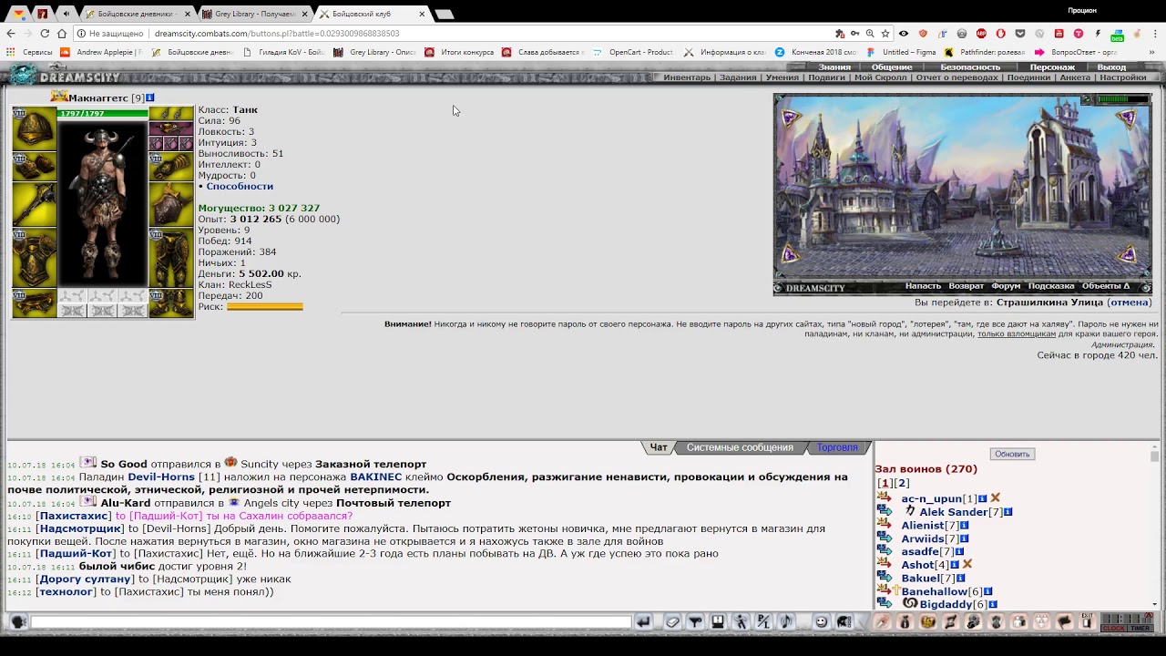Click the Возврат button under the map
Image resolution: width=1166 pixels, height=656 pixels.
[x=967, y=286]
